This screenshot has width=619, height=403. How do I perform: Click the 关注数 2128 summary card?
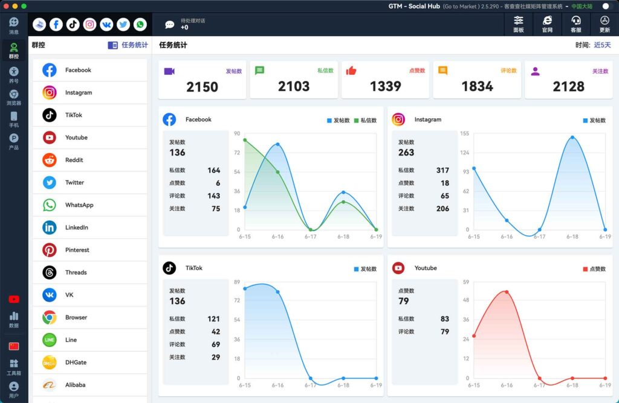[568, 79]
